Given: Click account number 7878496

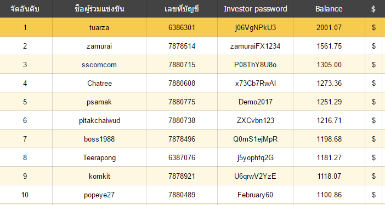Looking at the screenshot, I should [182, 139].
